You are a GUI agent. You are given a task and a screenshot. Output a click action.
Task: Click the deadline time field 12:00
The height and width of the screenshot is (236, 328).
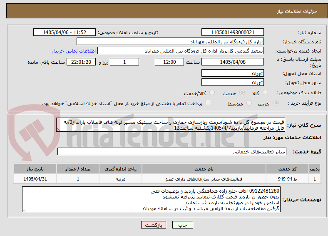point(169,62)
